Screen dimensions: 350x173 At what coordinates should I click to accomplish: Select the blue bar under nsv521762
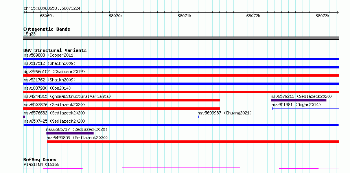pos(181,84)
